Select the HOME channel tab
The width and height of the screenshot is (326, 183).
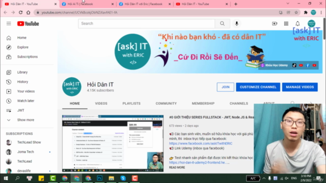(x=75, y=103)
